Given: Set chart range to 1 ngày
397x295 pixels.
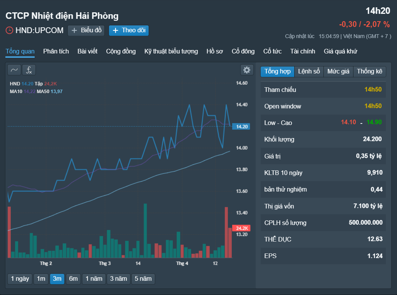Looking at the screenshot, I should click(20, 279).
